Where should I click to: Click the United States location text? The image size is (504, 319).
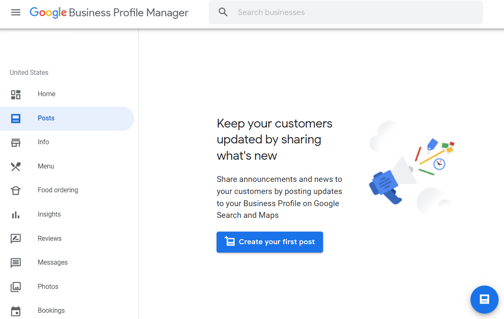pos(29,73)
